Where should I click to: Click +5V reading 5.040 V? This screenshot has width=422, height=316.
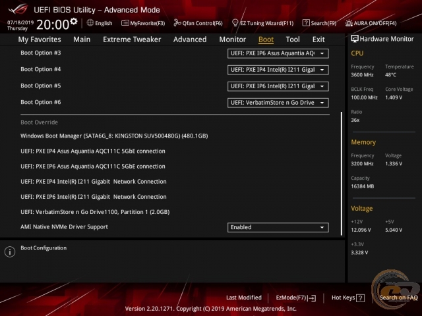click(394, 230)
